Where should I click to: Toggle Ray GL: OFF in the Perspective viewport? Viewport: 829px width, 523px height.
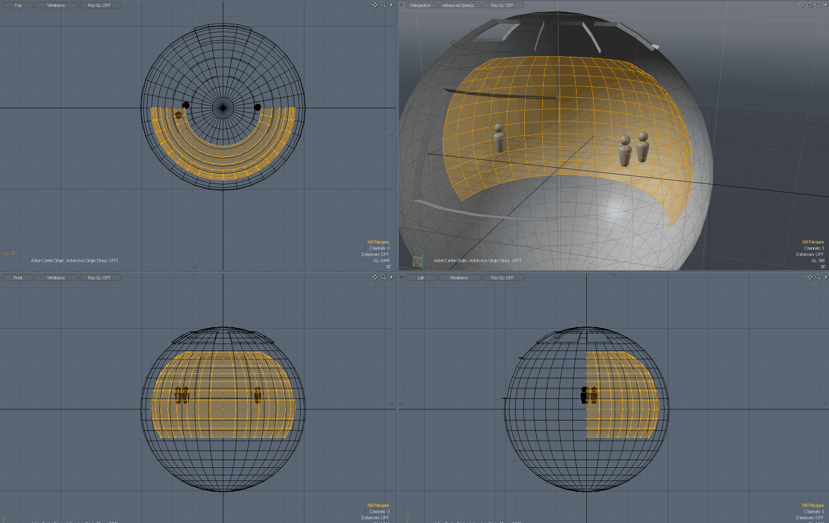tap(502, 5)
